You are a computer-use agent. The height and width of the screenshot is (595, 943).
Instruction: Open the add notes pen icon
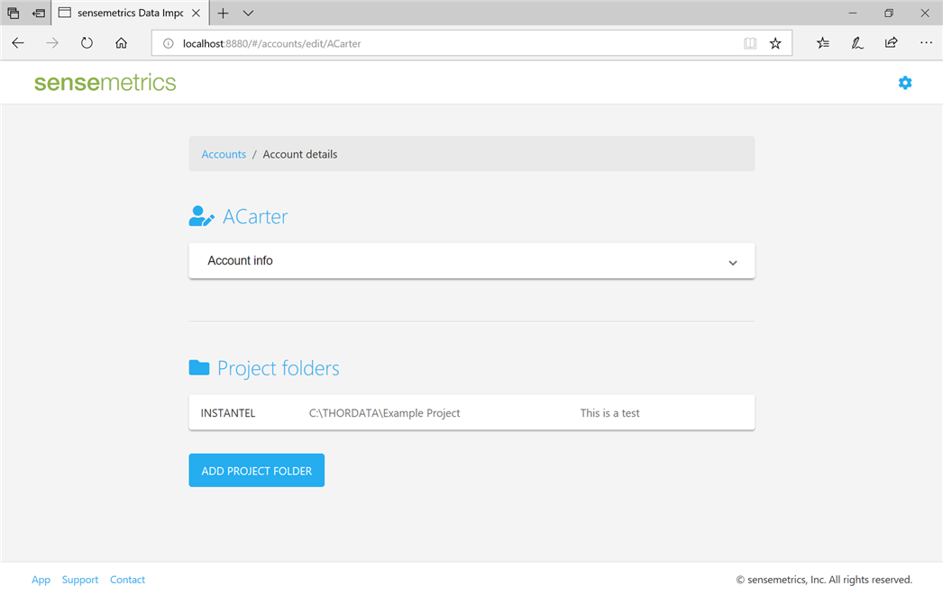[857, 43]
